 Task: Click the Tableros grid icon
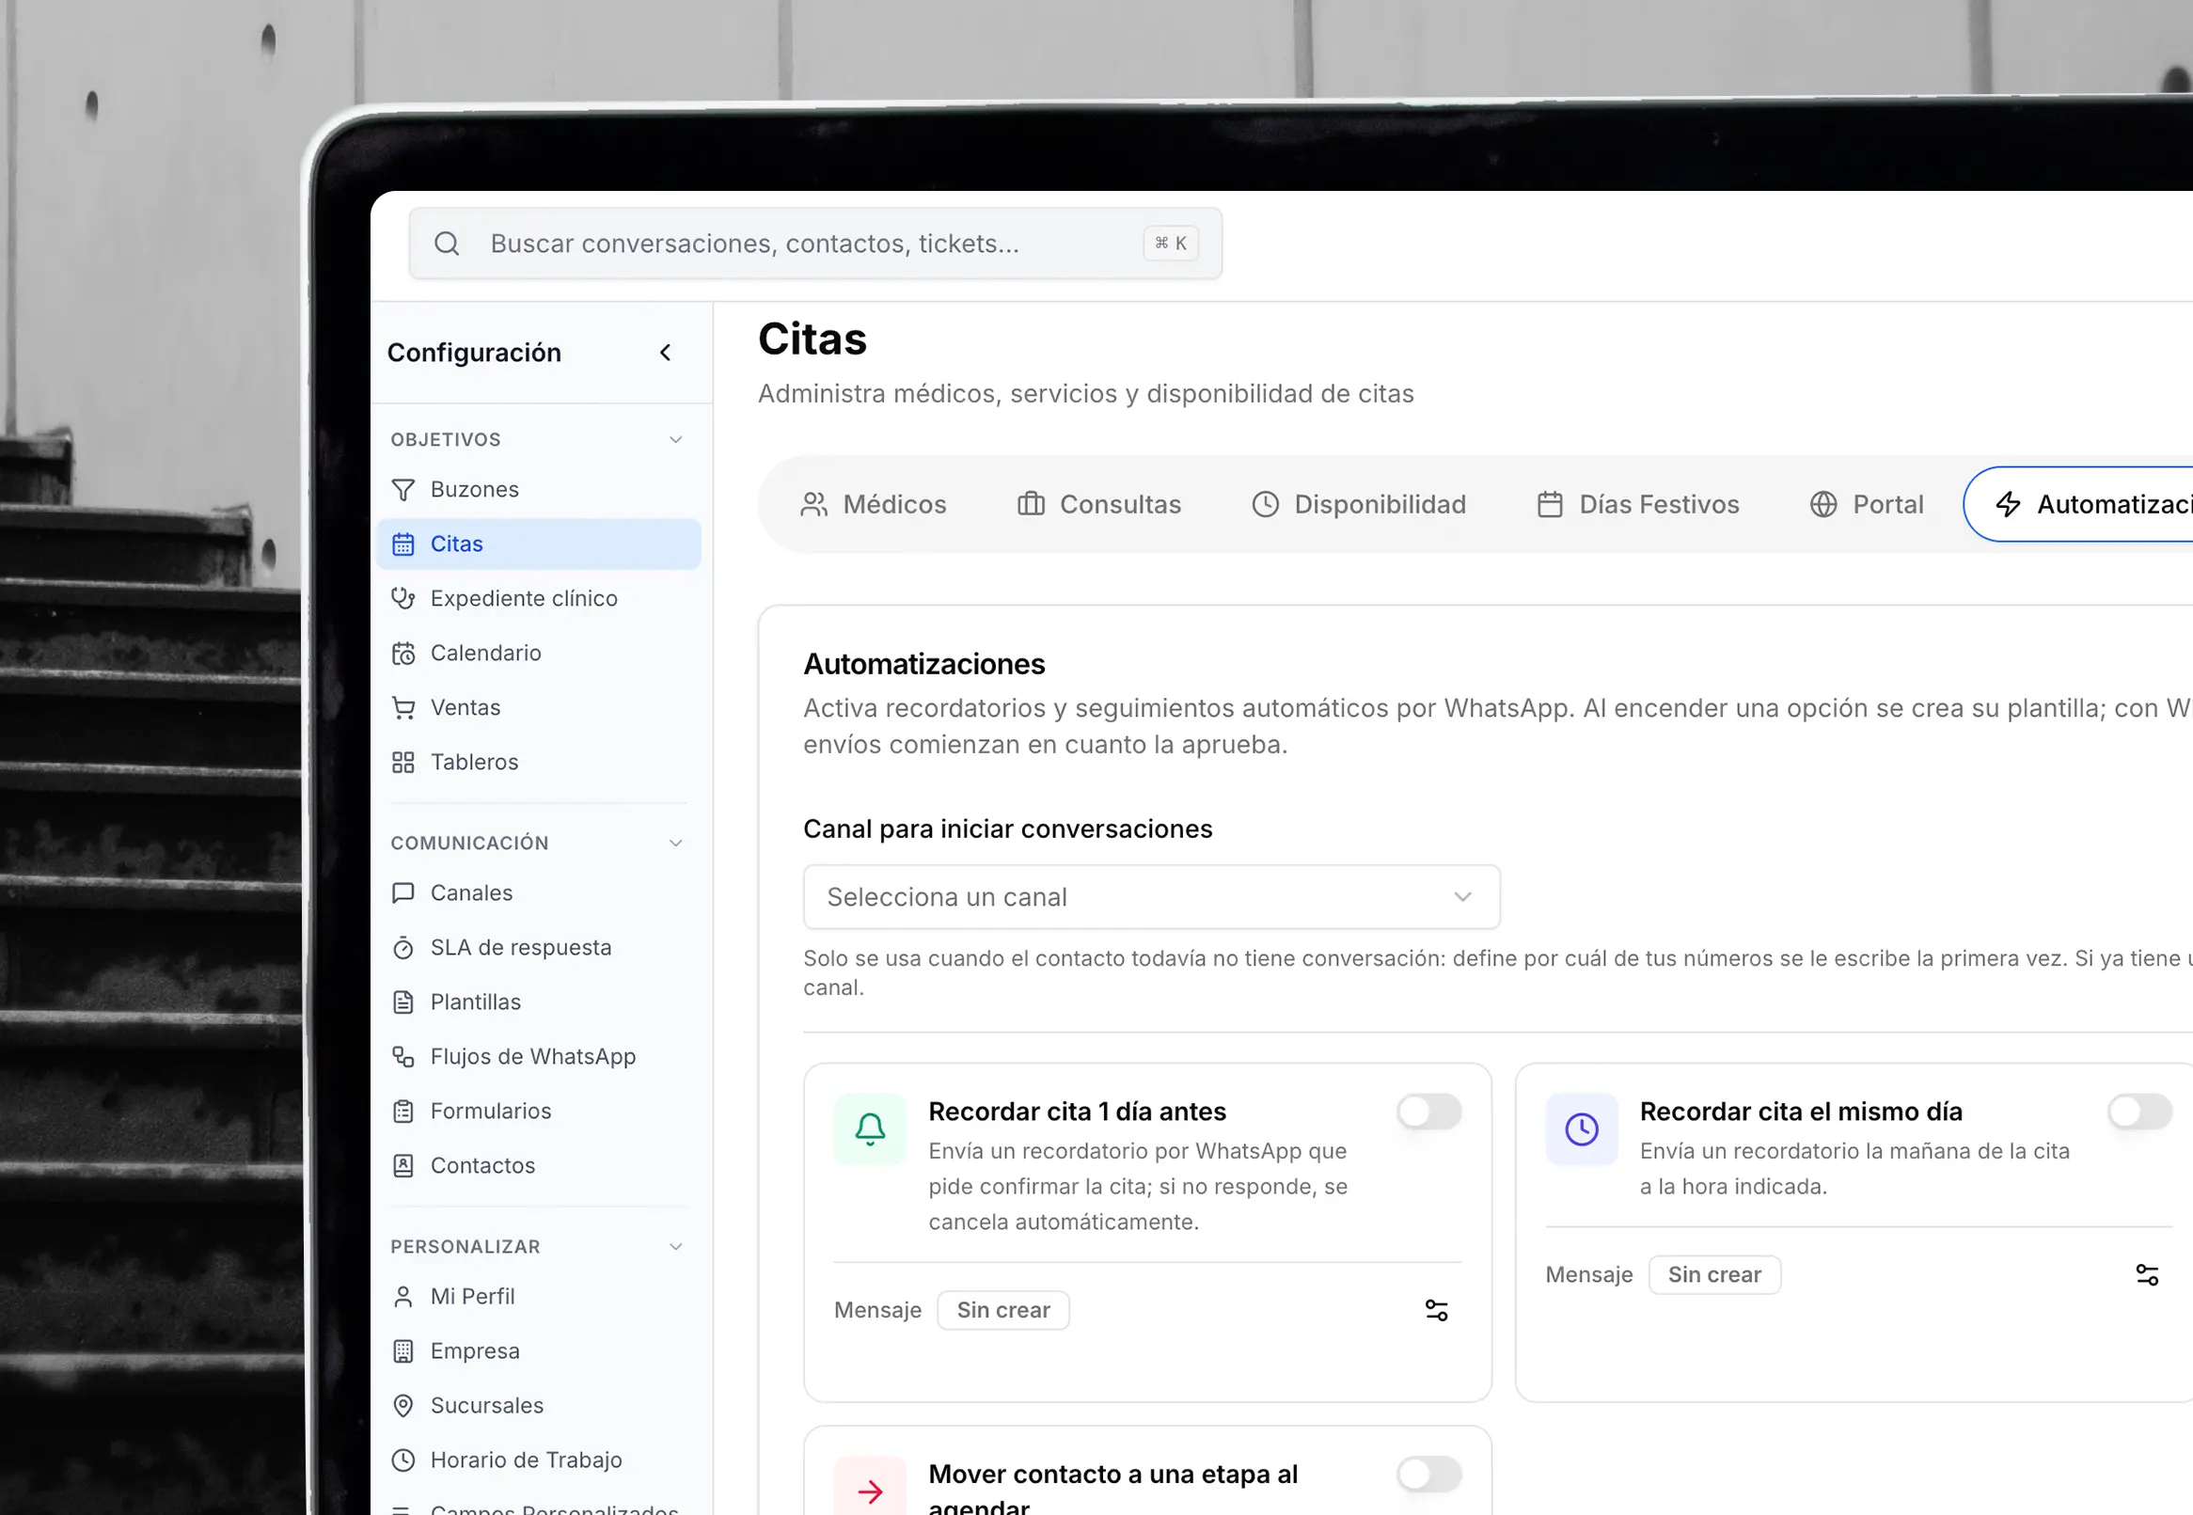coord(403,763)
